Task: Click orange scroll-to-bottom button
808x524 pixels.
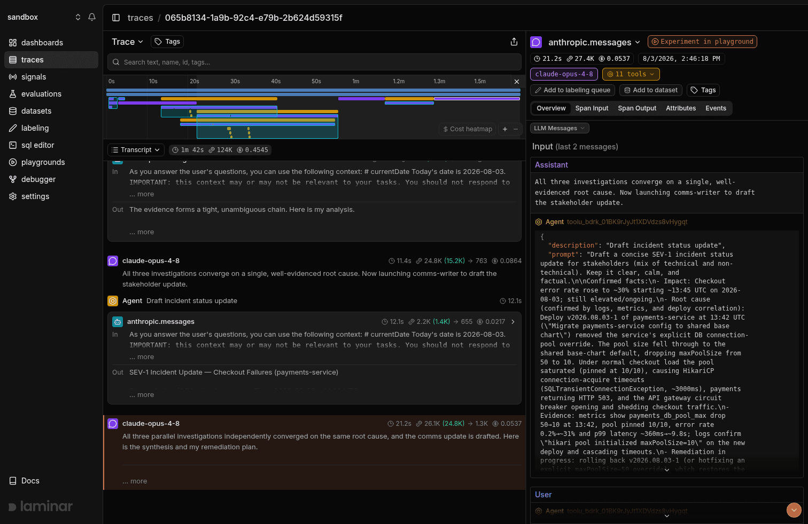Action: pos(794,510)
